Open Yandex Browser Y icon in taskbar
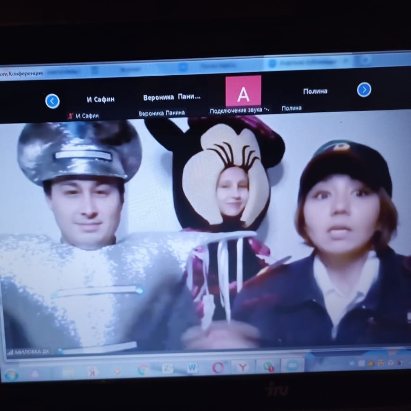411x411 pixels. tap(242, 366)
